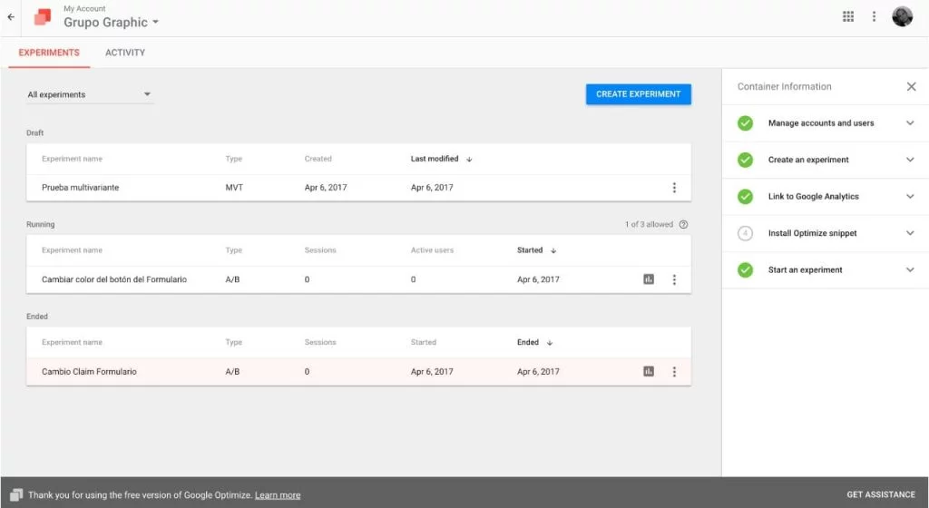Click the Create Experiment button
The height and width of the screenshot is (508, 929).
coord(638,94)
